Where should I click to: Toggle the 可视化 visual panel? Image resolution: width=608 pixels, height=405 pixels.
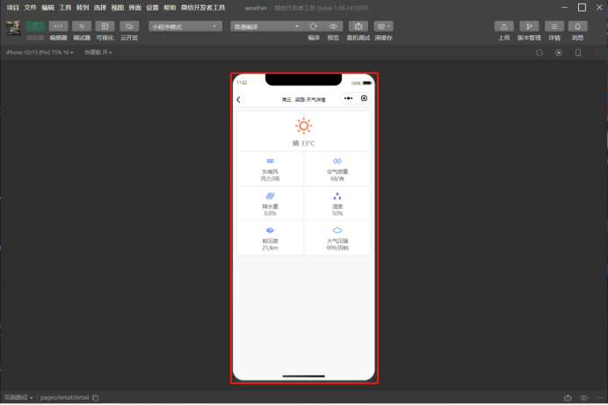(x=105, y=26)
